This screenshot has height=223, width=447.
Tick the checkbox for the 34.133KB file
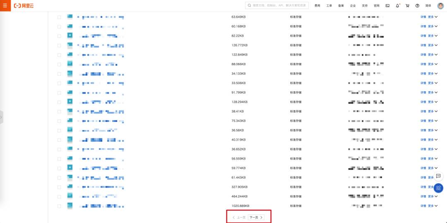click(x=59, y=74)
